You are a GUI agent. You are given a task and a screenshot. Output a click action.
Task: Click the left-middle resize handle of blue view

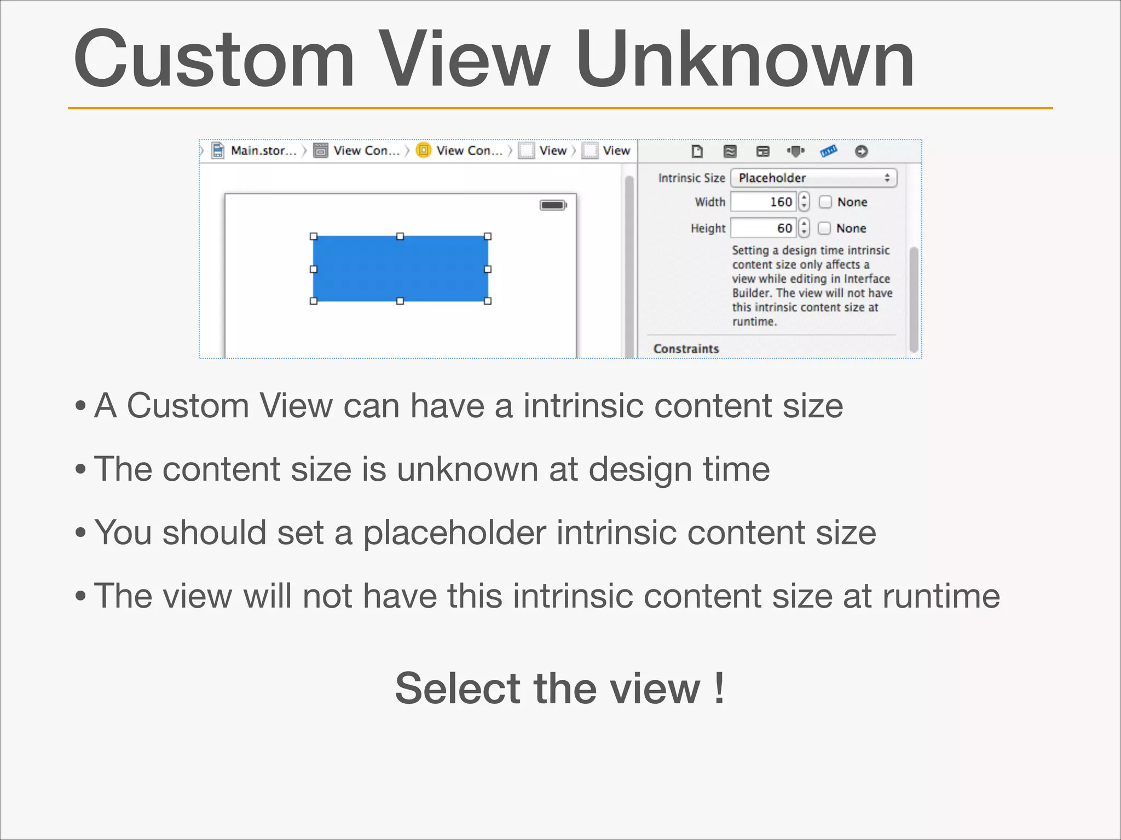click(314, 269)
